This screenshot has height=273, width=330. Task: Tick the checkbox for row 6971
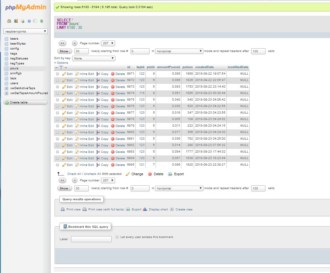pos(57,74)
